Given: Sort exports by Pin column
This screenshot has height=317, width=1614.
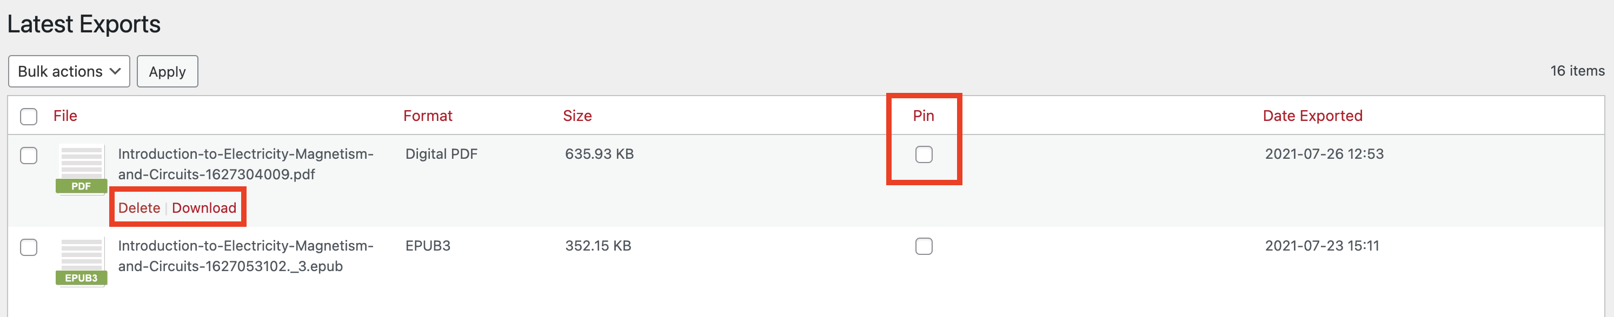Looking at the screenshot, I should (923, 116).
